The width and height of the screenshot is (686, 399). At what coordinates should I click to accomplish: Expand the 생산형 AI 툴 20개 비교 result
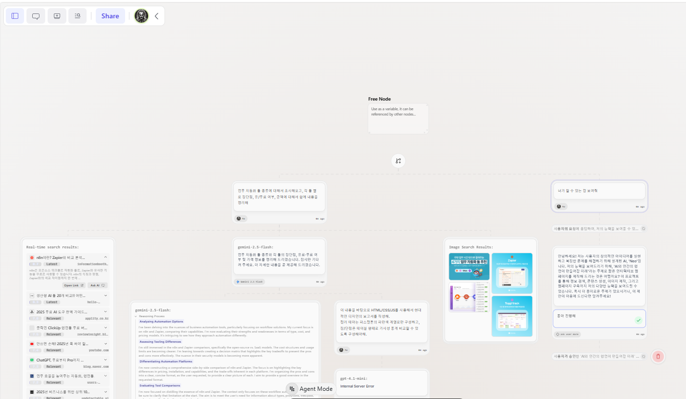tap(105, 296)
